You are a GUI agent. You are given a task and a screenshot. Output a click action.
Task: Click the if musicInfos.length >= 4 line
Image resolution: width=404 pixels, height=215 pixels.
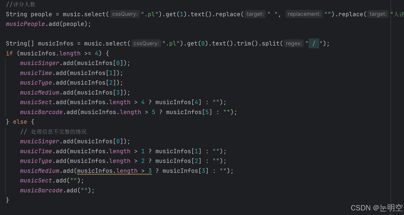(x=57, y=53)
